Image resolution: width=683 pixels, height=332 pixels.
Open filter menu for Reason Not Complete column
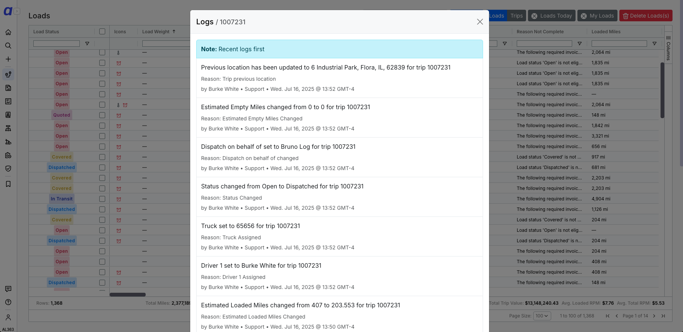580,44
